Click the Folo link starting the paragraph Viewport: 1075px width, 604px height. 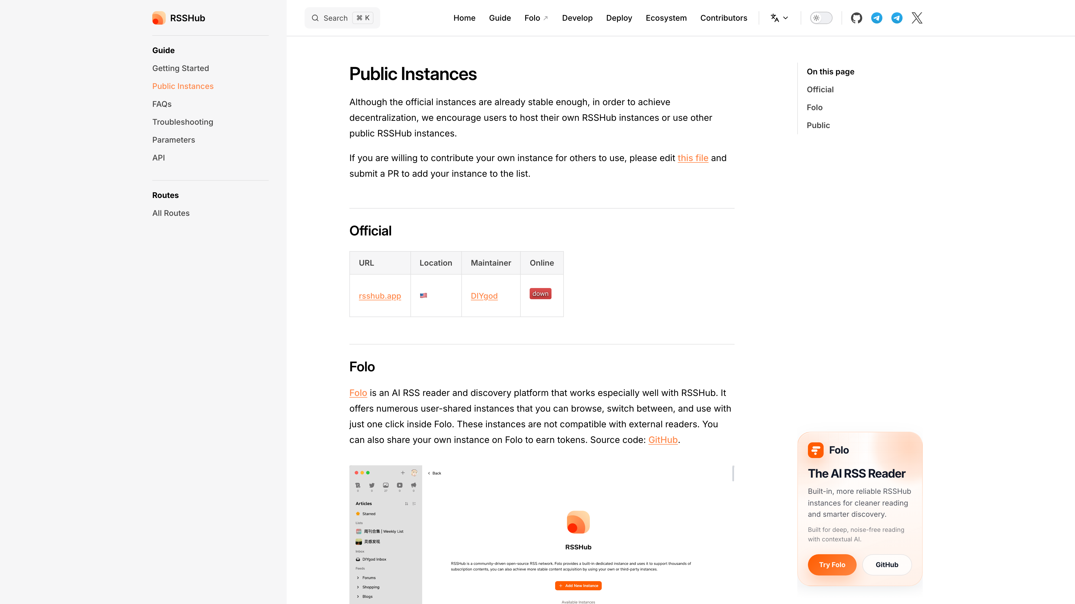[358, 393]
